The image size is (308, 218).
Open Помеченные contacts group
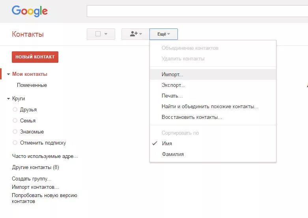pyautogui.click(x=32, y=85)
